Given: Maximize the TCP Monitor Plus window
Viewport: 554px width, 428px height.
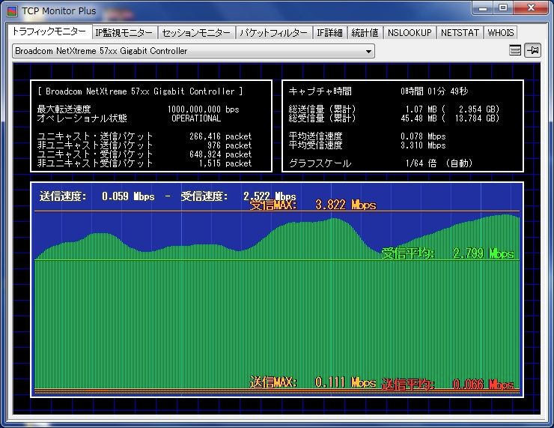Looking at the screenshot, I should point(503,7).
